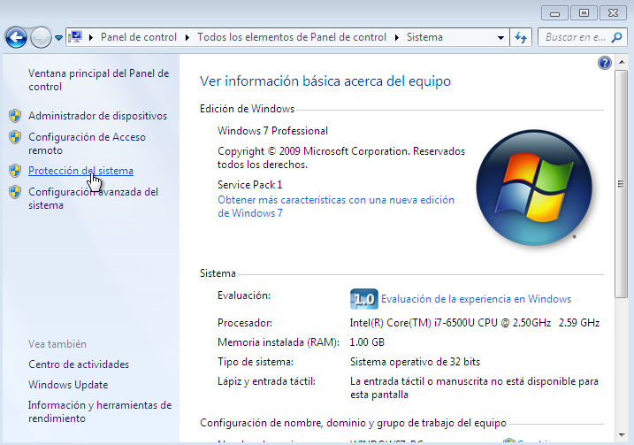Open 'Protección del sistema' link
This screenshot has height=445, width=634.
80,171
